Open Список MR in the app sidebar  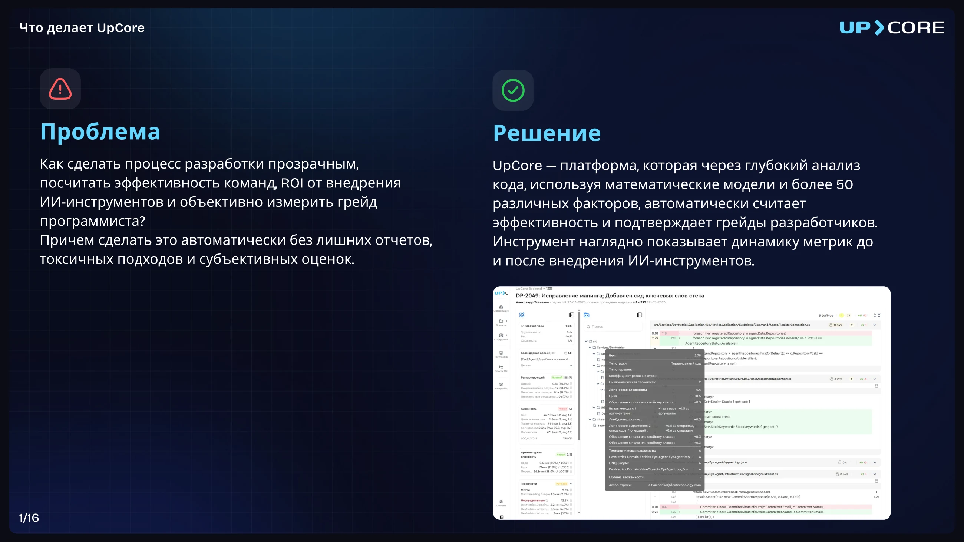pos(501,369)
